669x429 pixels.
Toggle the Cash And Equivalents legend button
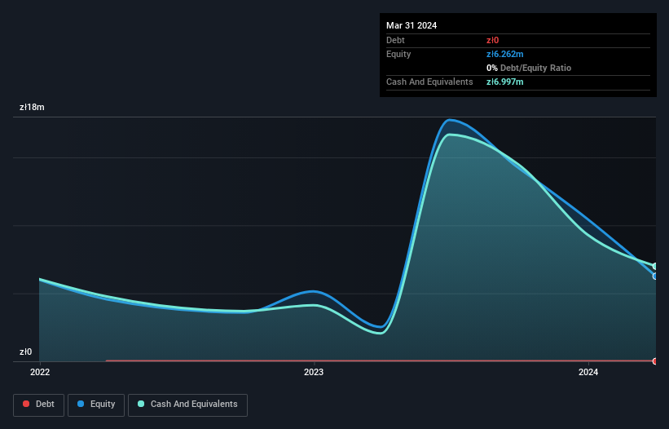187,405
